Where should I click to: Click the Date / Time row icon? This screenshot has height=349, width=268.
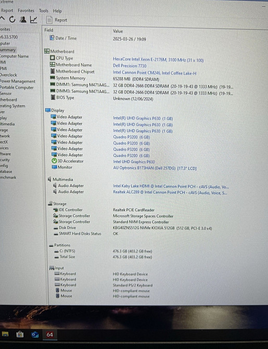point(52,38)
